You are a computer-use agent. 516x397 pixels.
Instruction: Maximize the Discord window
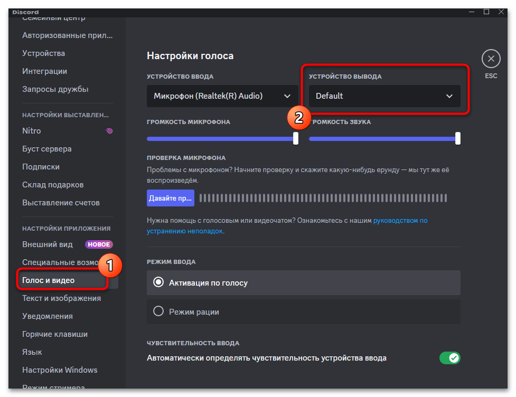(486, 12)
